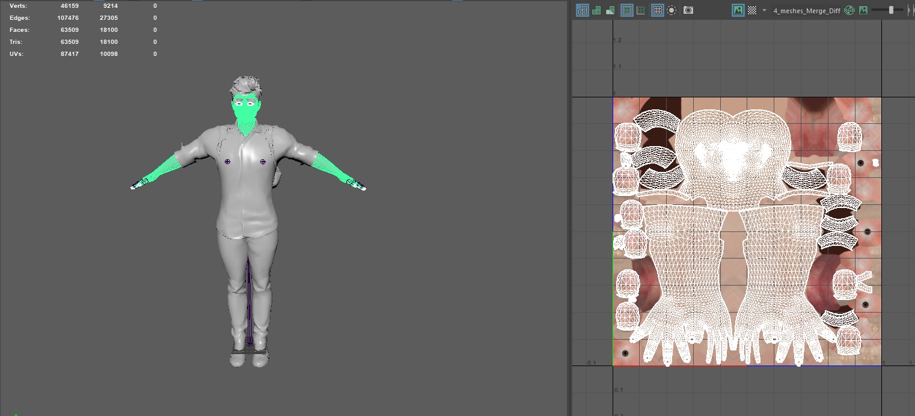Click the Edges count 107476
Image resolution: width=915 pixels, height=416 pixels.
point(68,18)
